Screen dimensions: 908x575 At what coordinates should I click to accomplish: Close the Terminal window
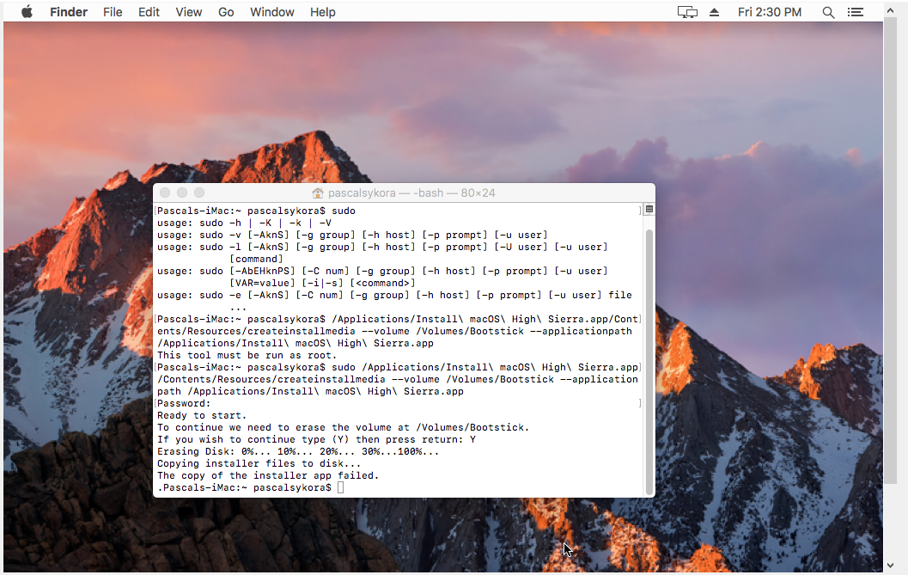166,193
